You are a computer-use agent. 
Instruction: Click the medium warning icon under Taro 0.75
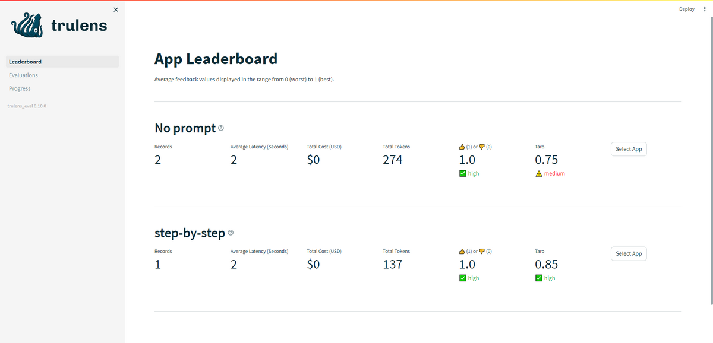[x=538, y=174]
